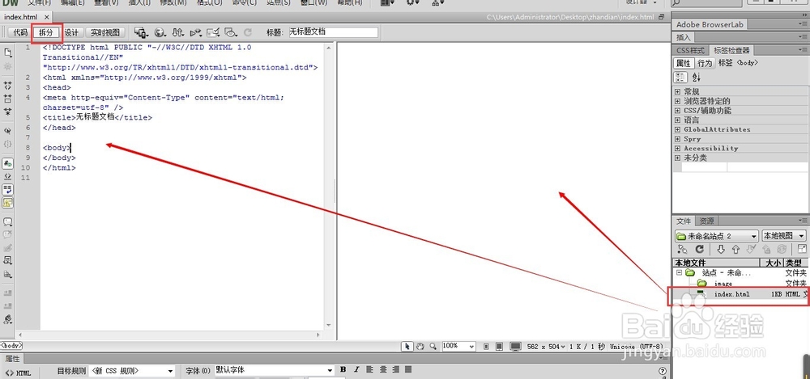Select the Zoom magnifier tool in status bar

433,347
